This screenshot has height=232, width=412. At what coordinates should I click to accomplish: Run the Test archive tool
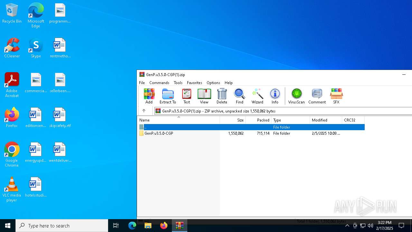tap(187, 96)
